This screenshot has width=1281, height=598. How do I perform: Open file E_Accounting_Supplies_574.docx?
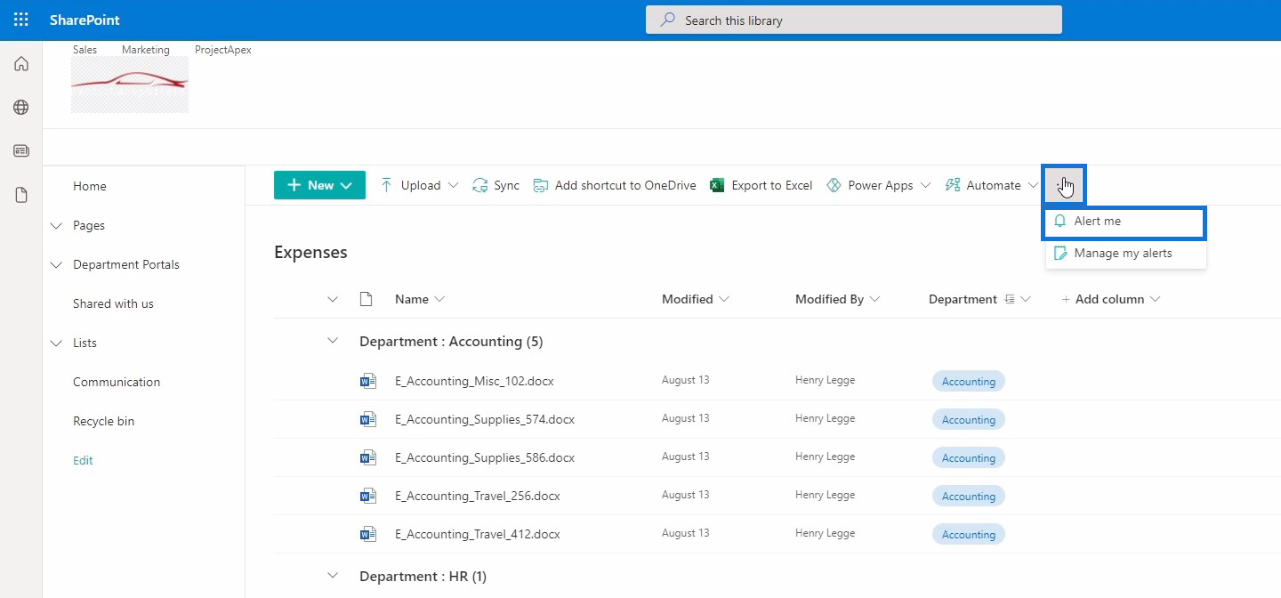coord(485,419)
